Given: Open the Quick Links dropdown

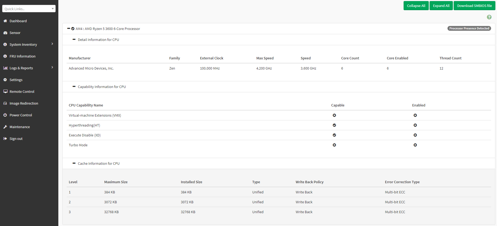Looking at the screenshot, I should (x=29, y=9).
